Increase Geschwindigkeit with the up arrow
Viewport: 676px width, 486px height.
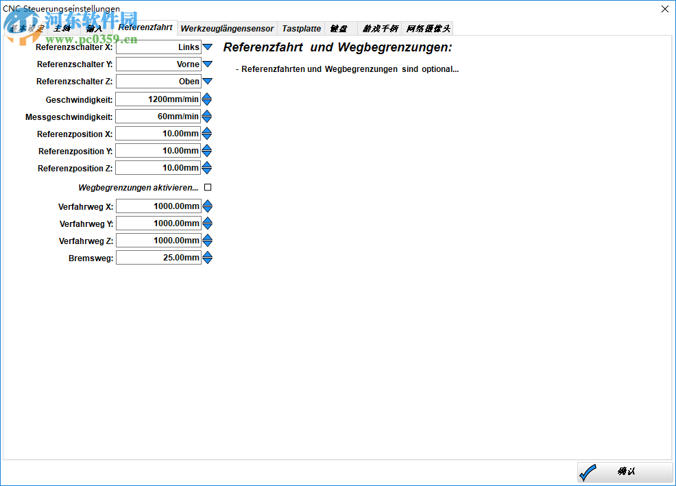(x=207, y=96)
